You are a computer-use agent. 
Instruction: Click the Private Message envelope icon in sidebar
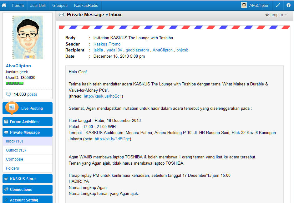pos(6,132)
